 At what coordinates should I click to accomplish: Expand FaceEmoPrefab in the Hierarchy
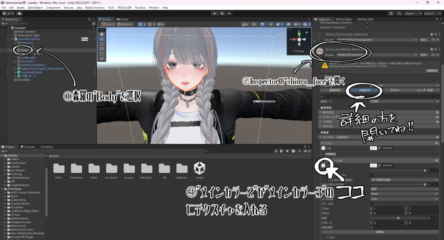(15, 72)
